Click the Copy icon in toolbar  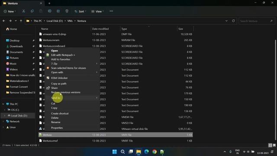(32, 11)
